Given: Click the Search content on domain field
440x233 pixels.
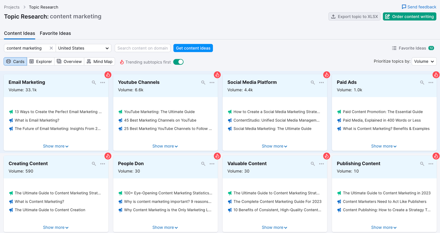Looking at the screenshot, I should tap(142, 48).
